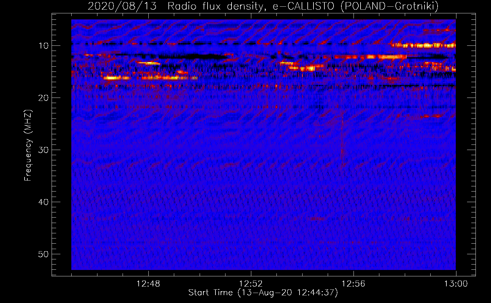This screenshot has height=303, width=491.
Task: Click the 'Frequency (MHZ)' axis label
Action: pyautogui.click(x=28, y=146)
